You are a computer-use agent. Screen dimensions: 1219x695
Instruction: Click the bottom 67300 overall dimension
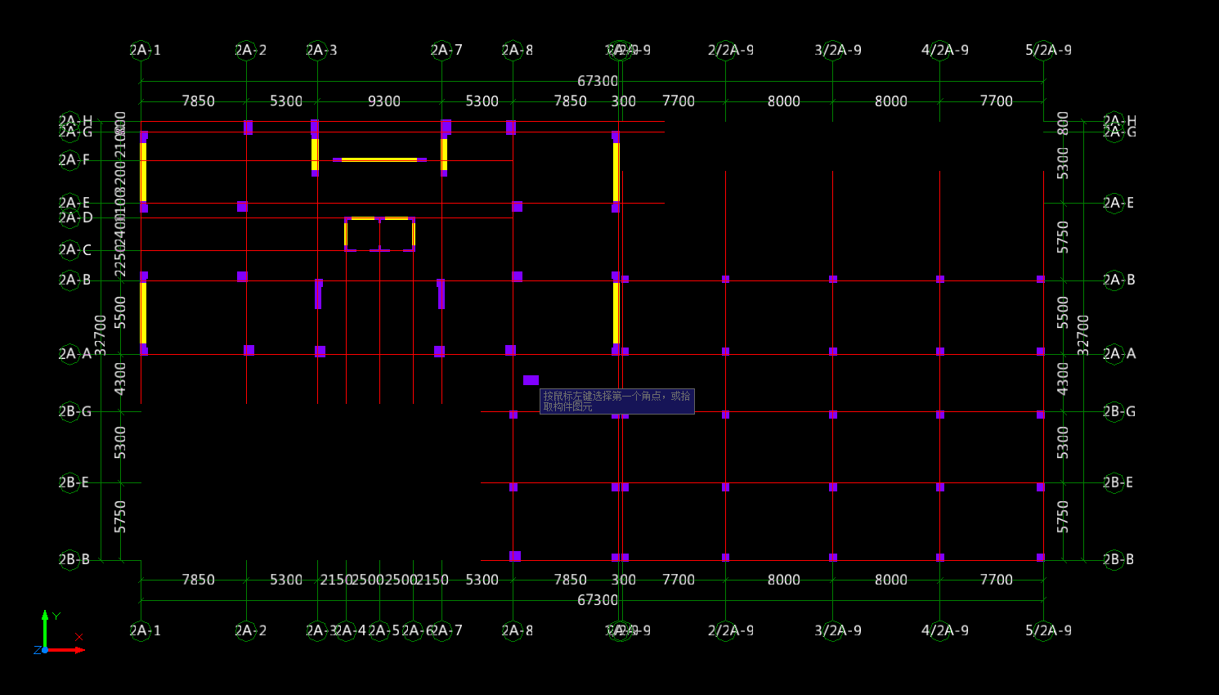point(598,600)
